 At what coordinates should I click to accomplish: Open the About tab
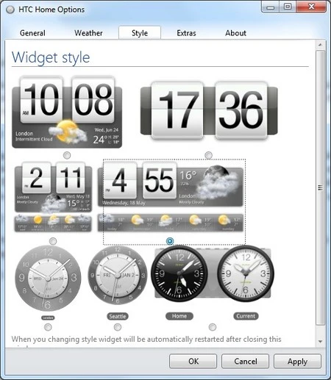pos(235,33)
